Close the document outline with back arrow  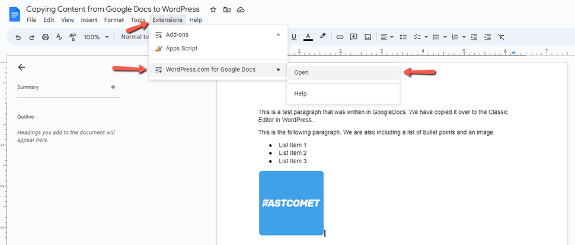tap(21, 67)
